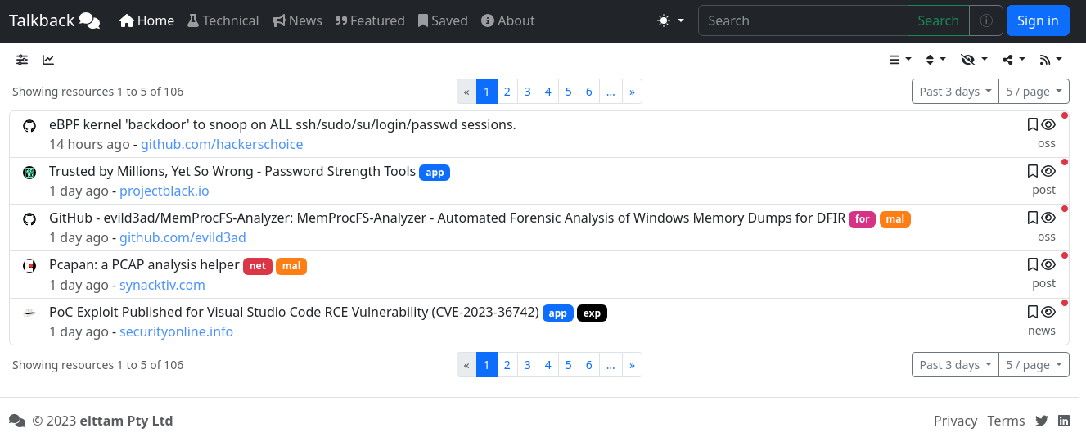The width and height of the screenshot is (1086, 437).
Task: Click the green Search button
Action: [938, 20]
